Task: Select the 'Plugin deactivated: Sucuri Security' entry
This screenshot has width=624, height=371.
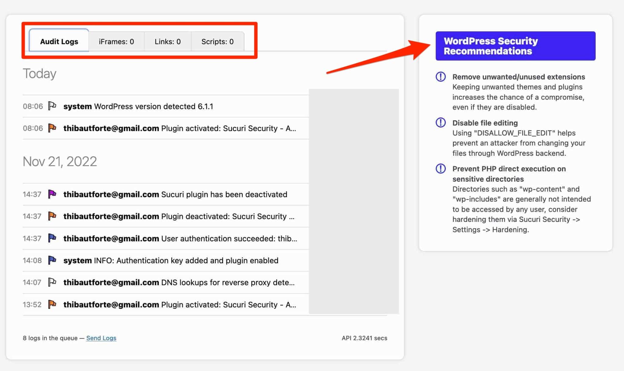Action: click(166, 216)
